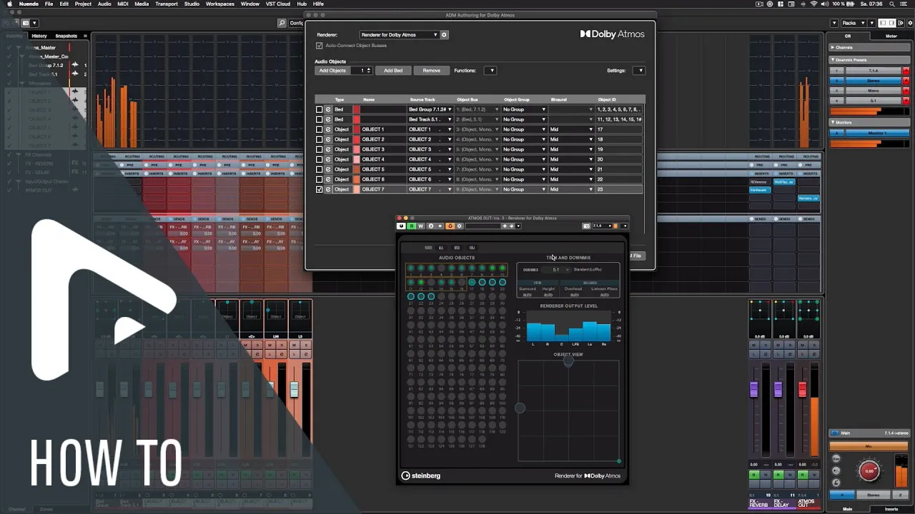The height and width of the screenshot is (514, 915).
Task: Click orange side-chain button in renderer toolbar
Action: coord(450,226)
